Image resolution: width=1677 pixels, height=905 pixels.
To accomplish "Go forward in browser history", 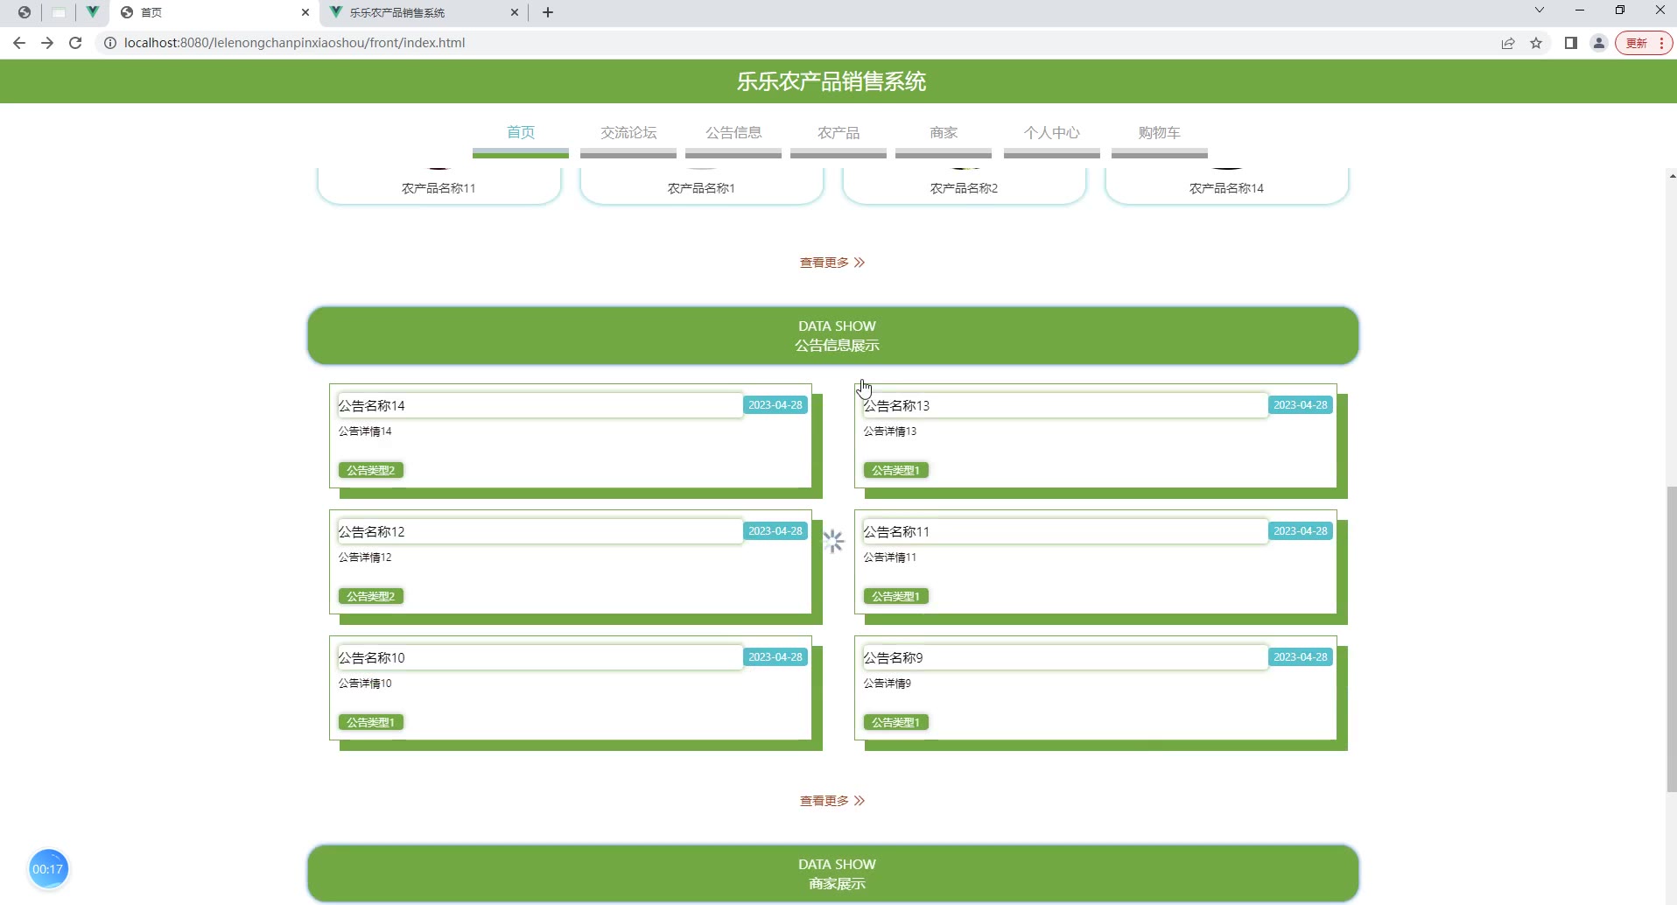I will [x=47, y=43].
